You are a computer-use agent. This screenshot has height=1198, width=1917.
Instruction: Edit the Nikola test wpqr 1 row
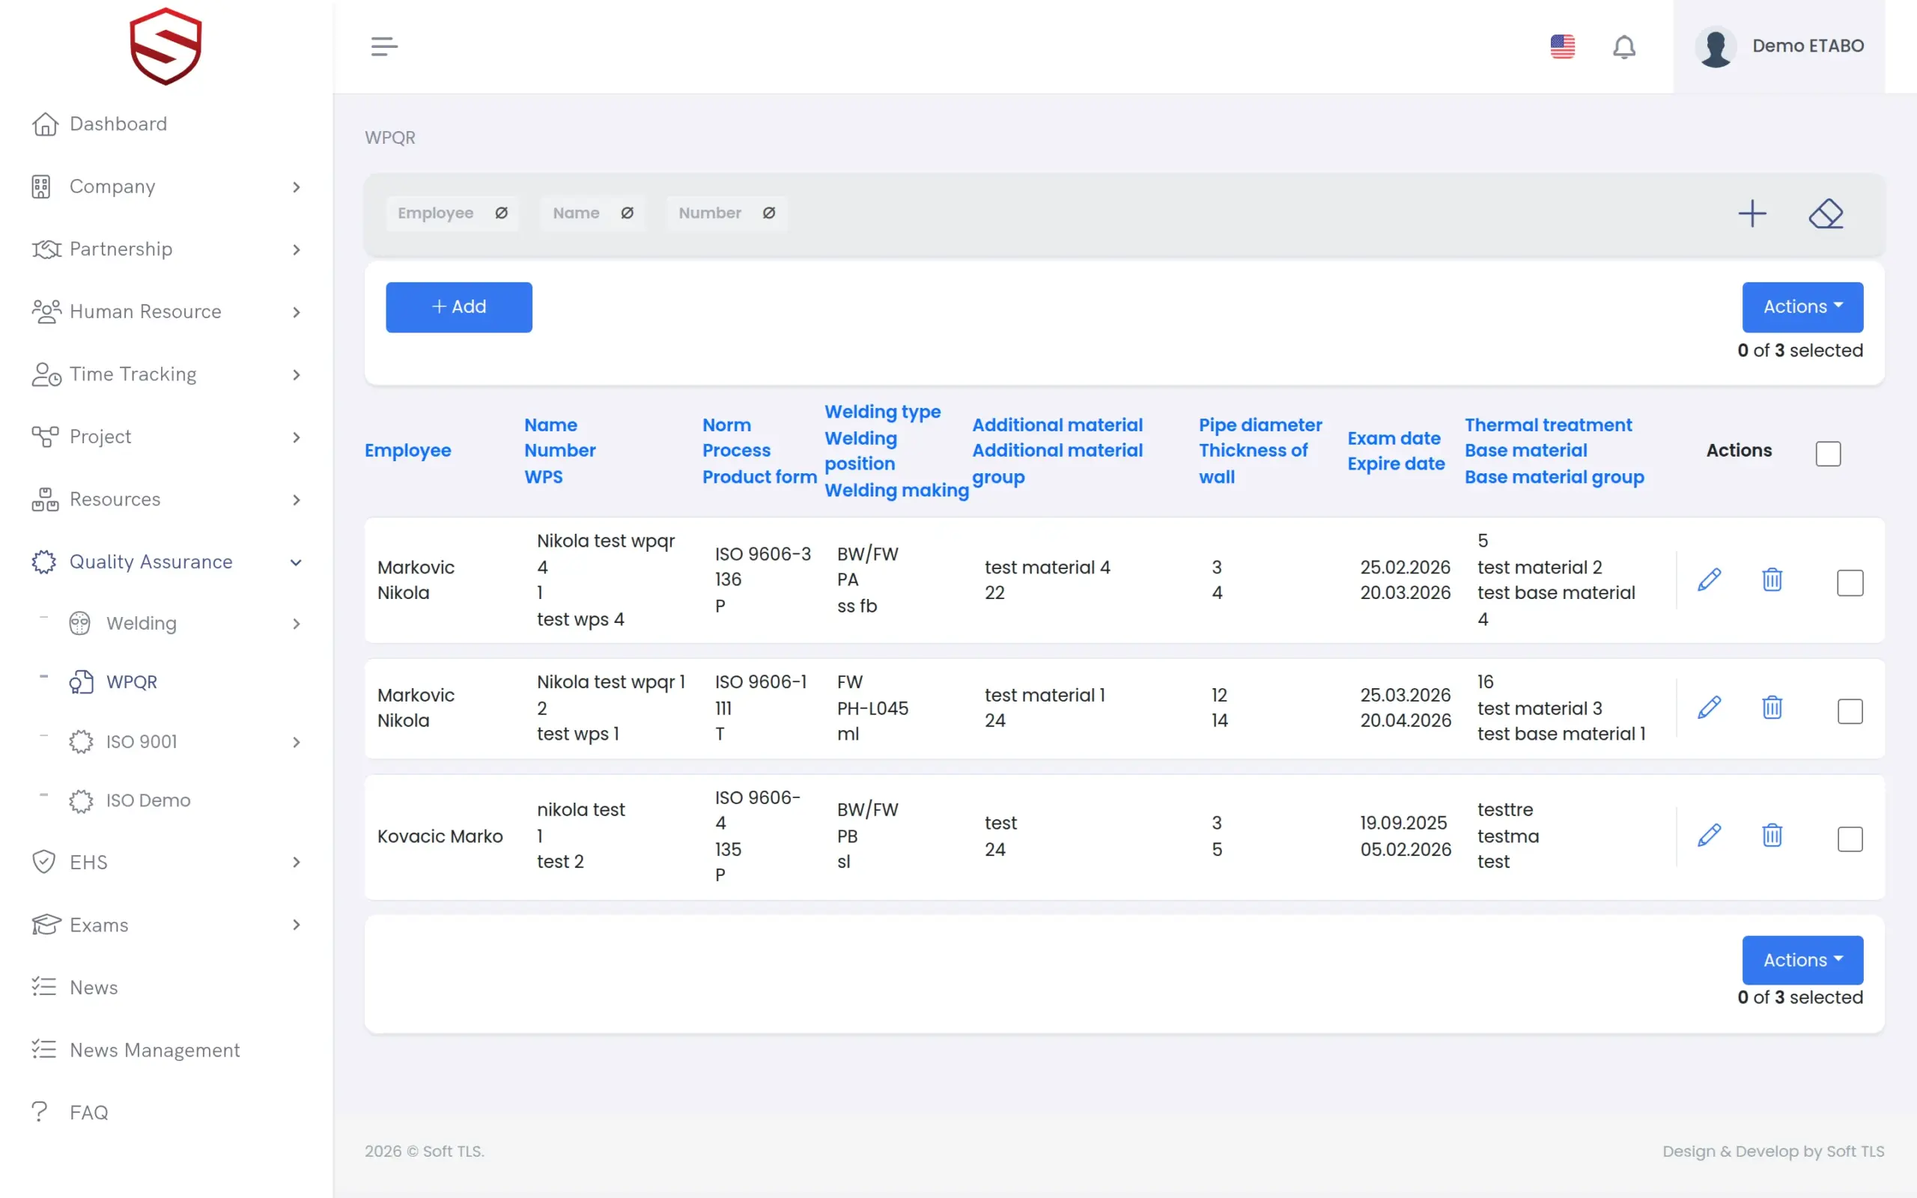[x=1710, y=708]
